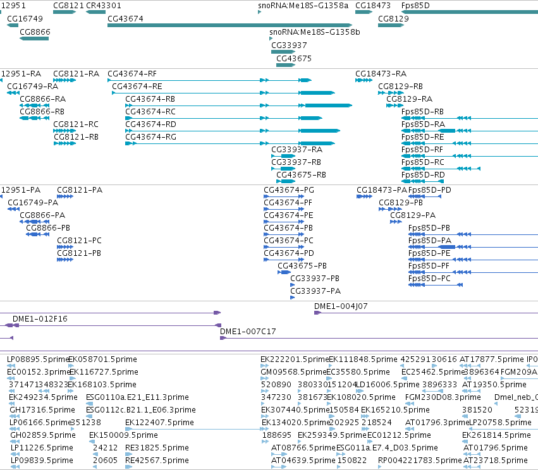538x470 pixels.
Task: Select the LP08895.5prime EST label
Action: 38,359
